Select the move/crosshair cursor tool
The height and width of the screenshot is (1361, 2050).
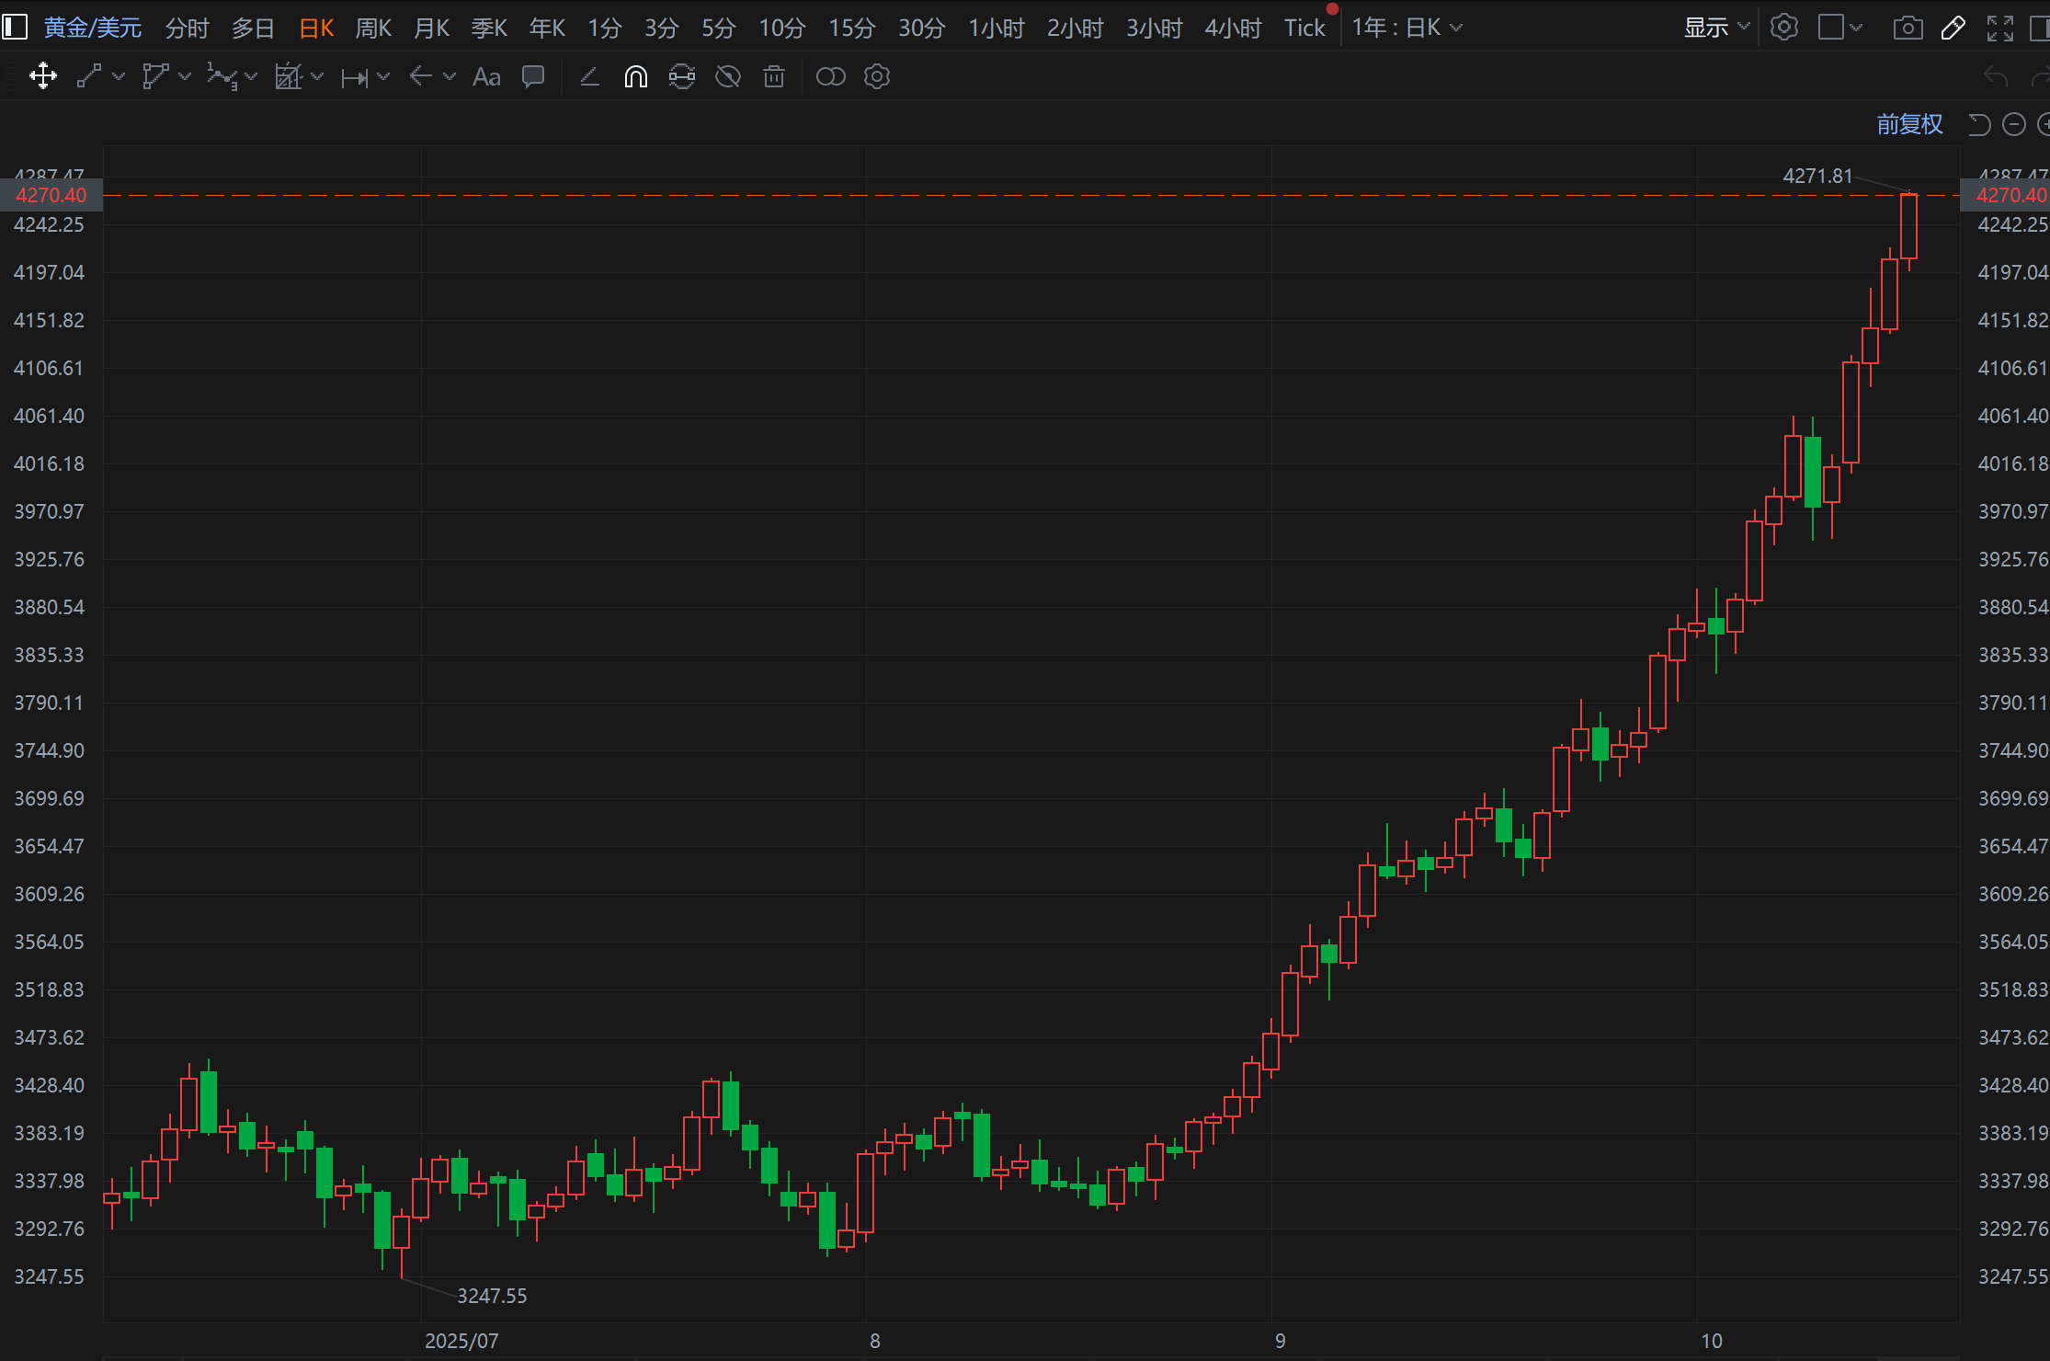click(x=42, y=76)
